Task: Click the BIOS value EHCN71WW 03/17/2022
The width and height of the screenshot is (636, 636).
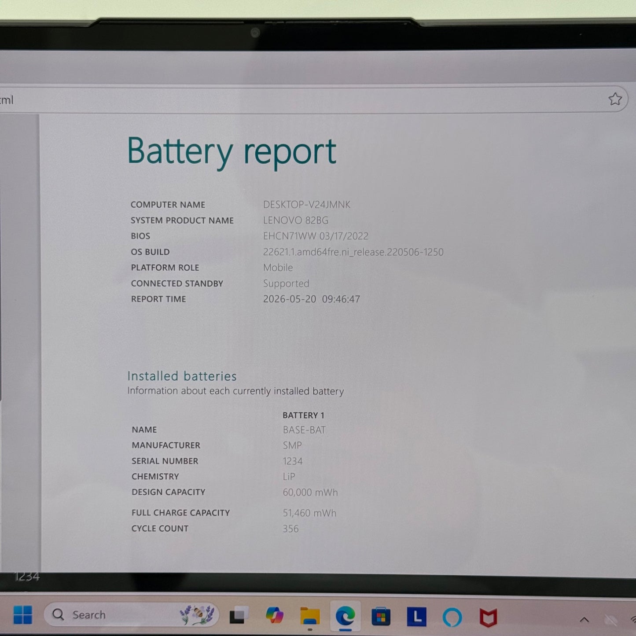Action: coord(316,236)
